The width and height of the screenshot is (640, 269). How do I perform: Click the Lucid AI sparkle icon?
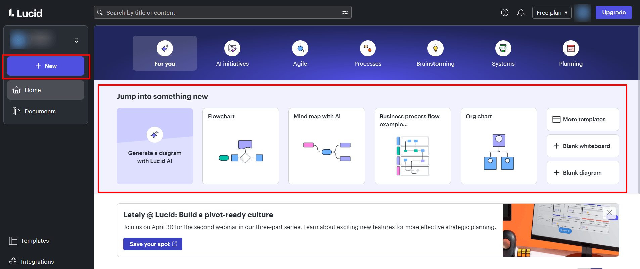[155, 135]
